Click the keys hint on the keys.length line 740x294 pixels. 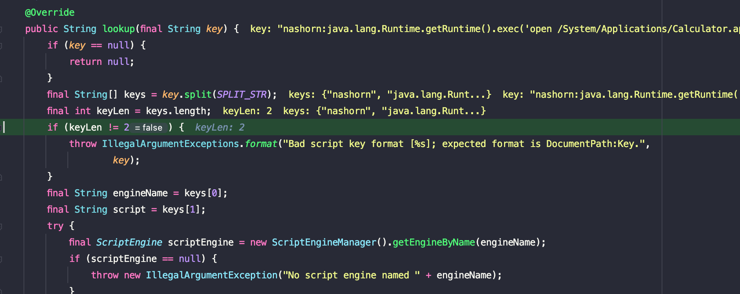tap(385, 111)
